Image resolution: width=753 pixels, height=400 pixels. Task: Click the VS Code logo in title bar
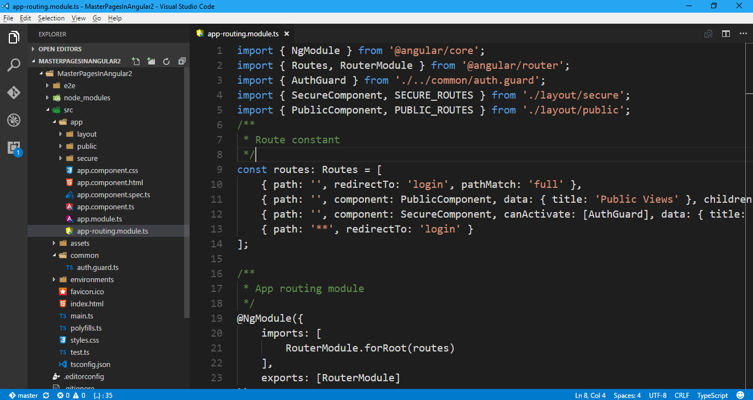[6, 6]
